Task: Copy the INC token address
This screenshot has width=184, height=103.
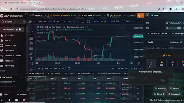Action: [174, 23]
